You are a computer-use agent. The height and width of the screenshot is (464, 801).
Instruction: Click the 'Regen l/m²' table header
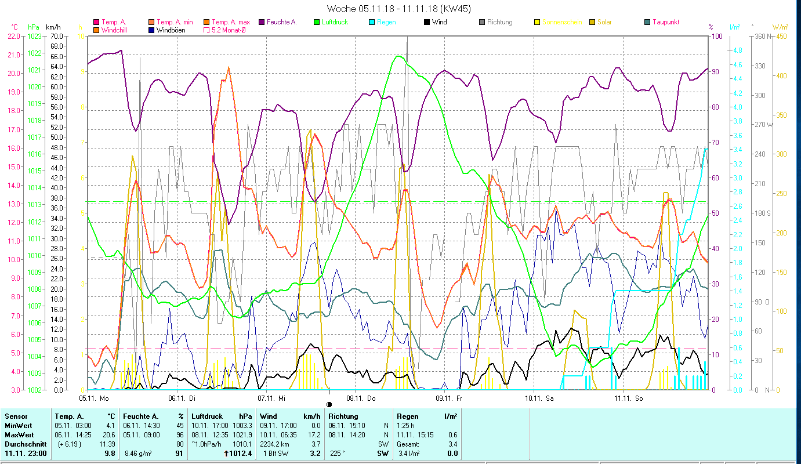click(427, 416)
